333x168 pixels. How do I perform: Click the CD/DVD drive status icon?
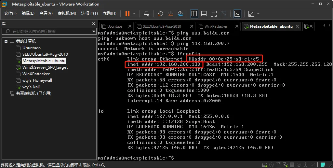[x=272, y=165]
